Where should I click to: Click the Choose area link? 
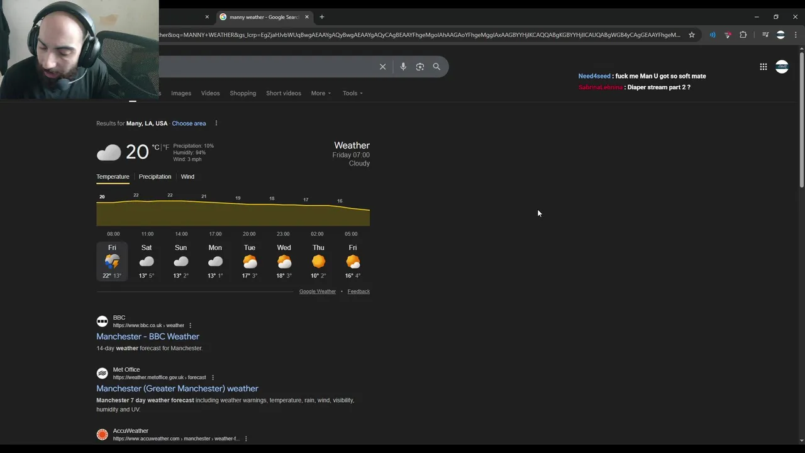click(189, 123)
